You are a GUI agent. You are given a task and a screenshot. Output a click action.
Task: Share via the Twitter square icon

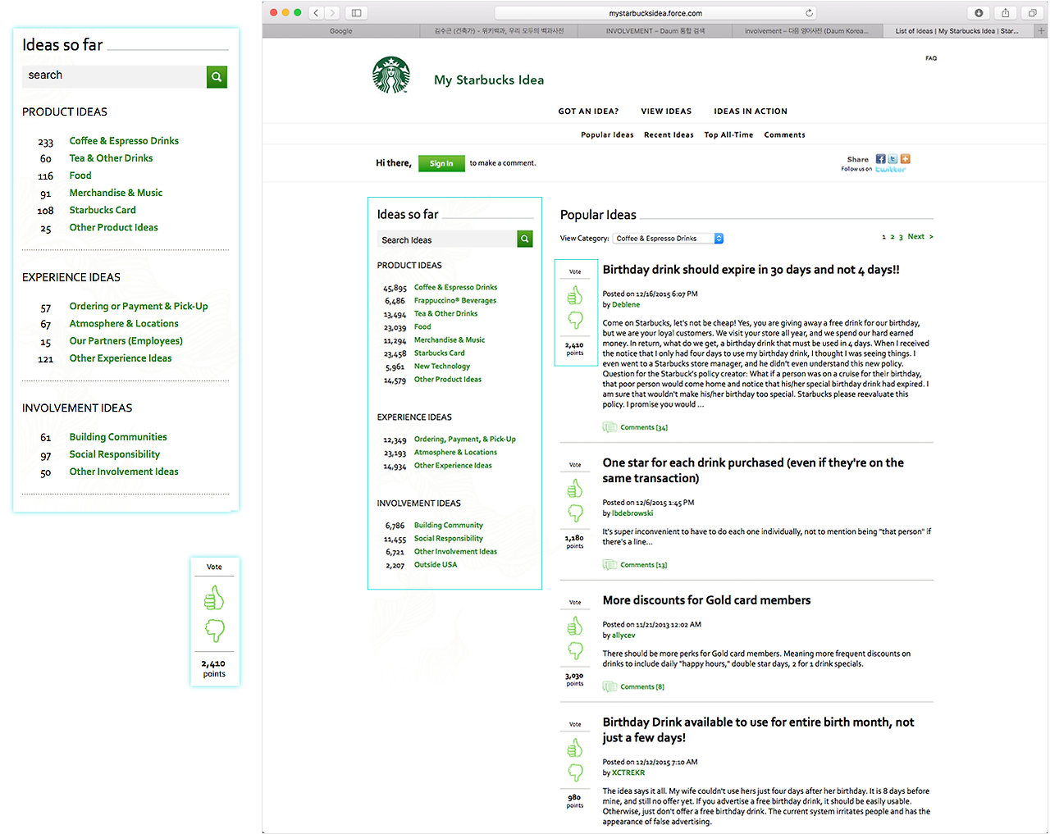[x=892, y=159]
